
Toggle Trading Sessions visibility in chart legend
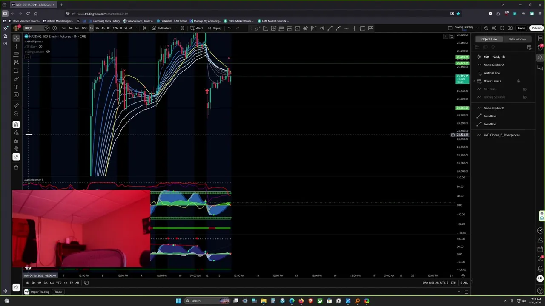[48, 51]
